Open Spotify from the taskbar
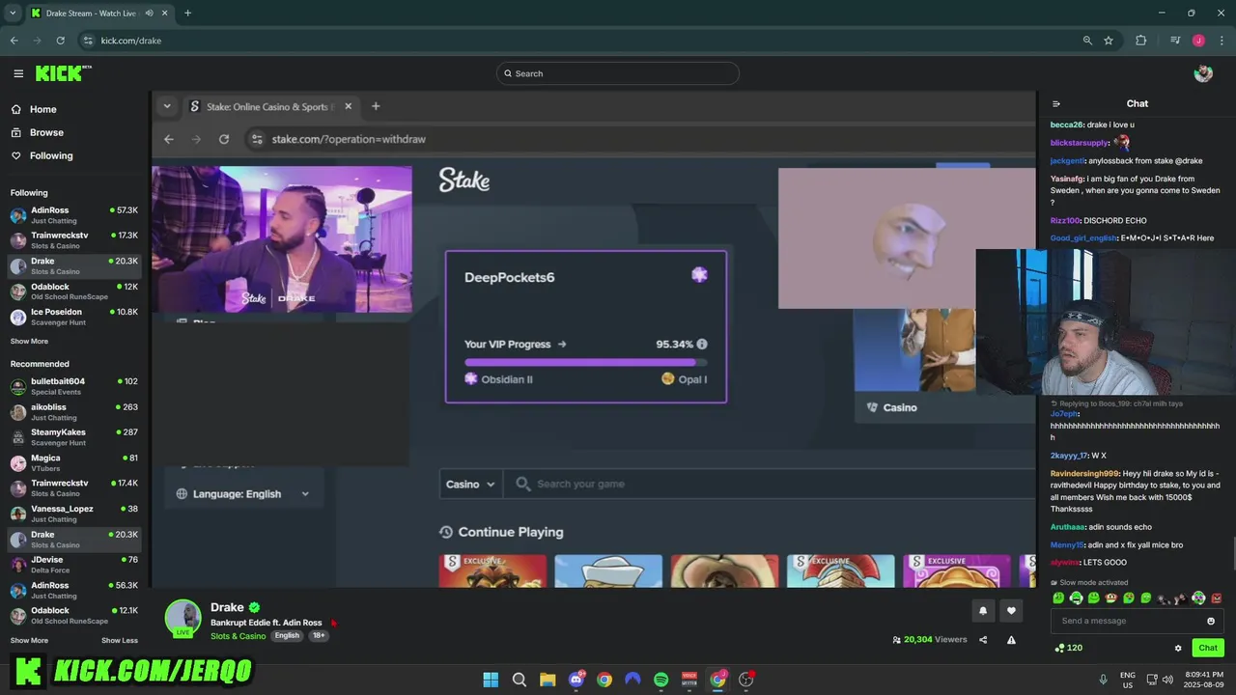This screenshot has height=695, width=1236. pos(660,680)
